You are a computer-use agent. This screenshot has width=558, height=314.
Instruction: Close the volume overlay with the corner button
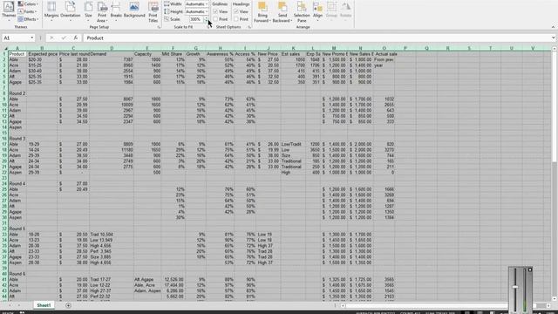click(x=530, y=270)
